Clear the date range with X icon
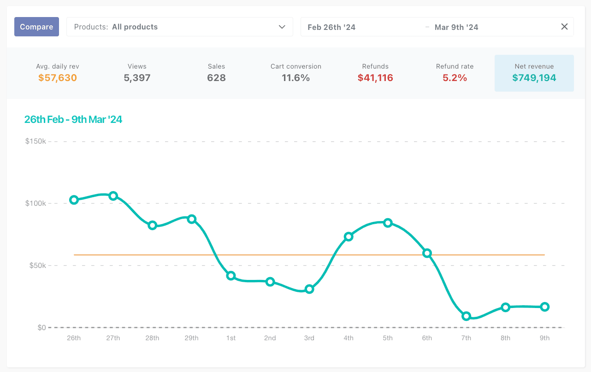The height and width of the screenshot is (372, 591). click(x=564, y=27)
